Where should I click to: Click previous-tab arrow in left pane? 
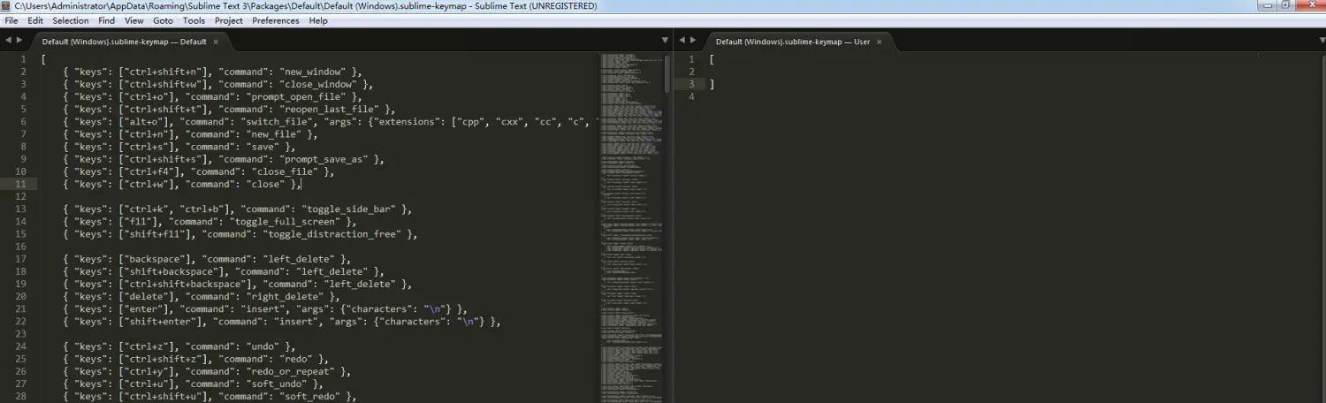tap(8, 41)
